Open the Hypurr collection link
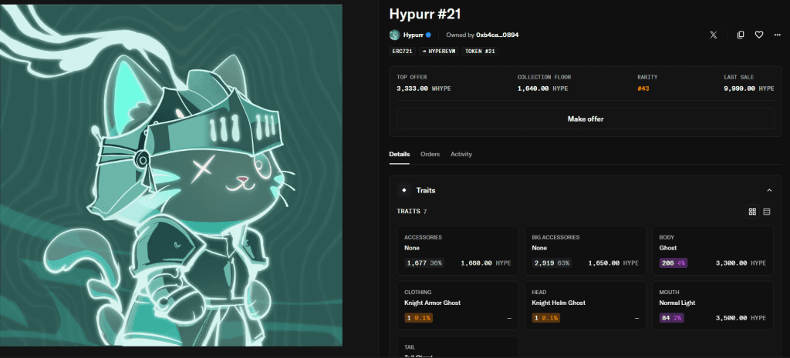The image size is (790, 358). point(414,35)
